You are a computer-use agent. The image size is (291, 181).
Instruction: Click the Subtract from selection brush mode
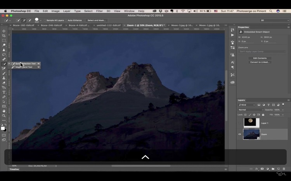(29, 20)
